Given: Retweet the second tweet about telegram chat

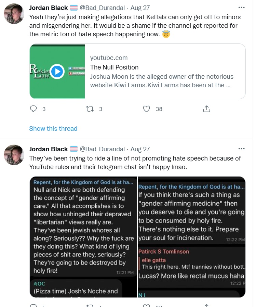Looking at the screenshot, I should (x=90, y=306).
